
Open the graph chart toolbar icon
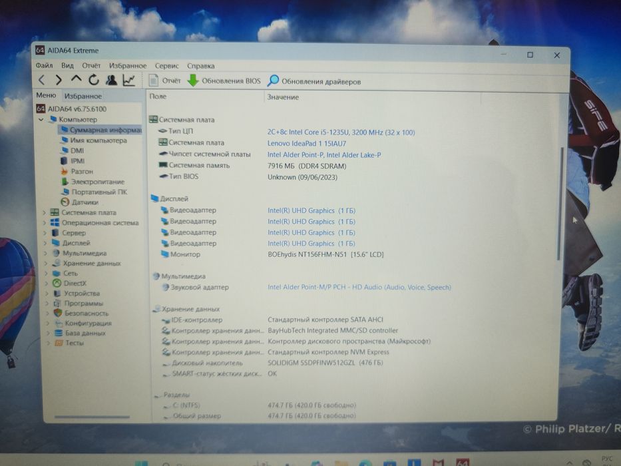click(129, 81)
